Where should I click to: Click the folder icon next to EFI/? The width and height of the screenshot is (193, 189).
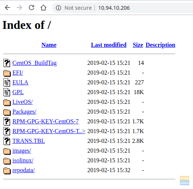pyautogui.click(x=7, y=73)
